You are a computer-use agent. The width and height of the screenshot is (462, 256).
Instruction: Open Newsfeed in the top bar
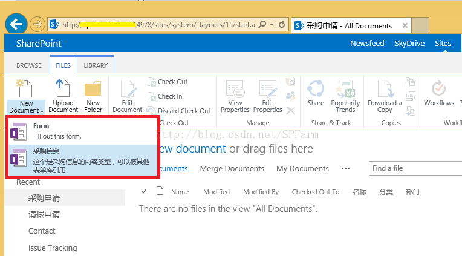(367, 44)
